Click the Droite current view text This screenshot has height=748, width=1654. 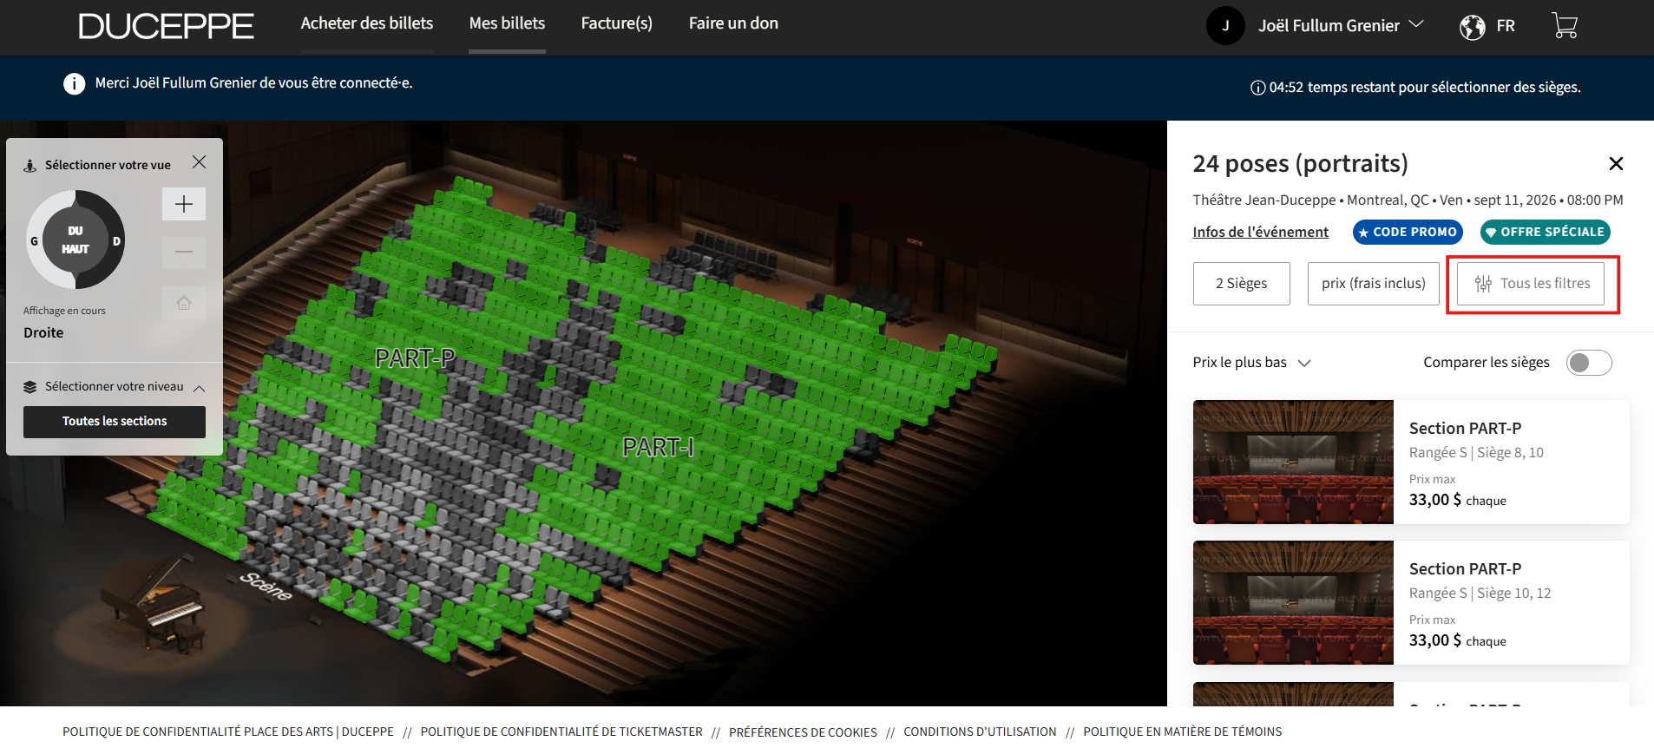(x=43, y=333)
